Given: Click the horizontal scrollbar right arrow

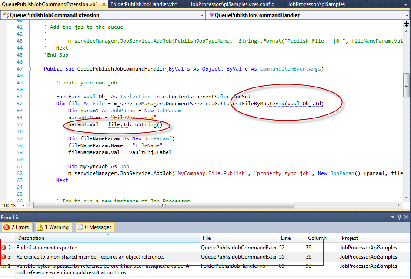Looking at the screenshot, I should tap(399, 205).
